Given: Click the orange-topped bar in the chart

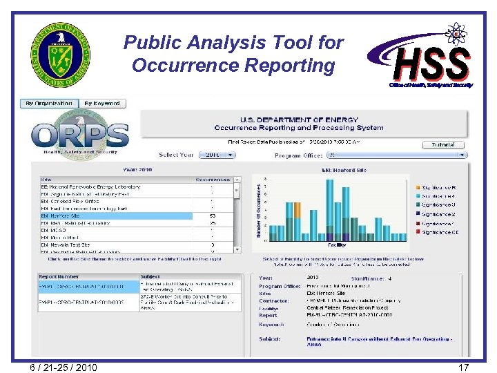Looking at the screenshot, I should point(298,222).
